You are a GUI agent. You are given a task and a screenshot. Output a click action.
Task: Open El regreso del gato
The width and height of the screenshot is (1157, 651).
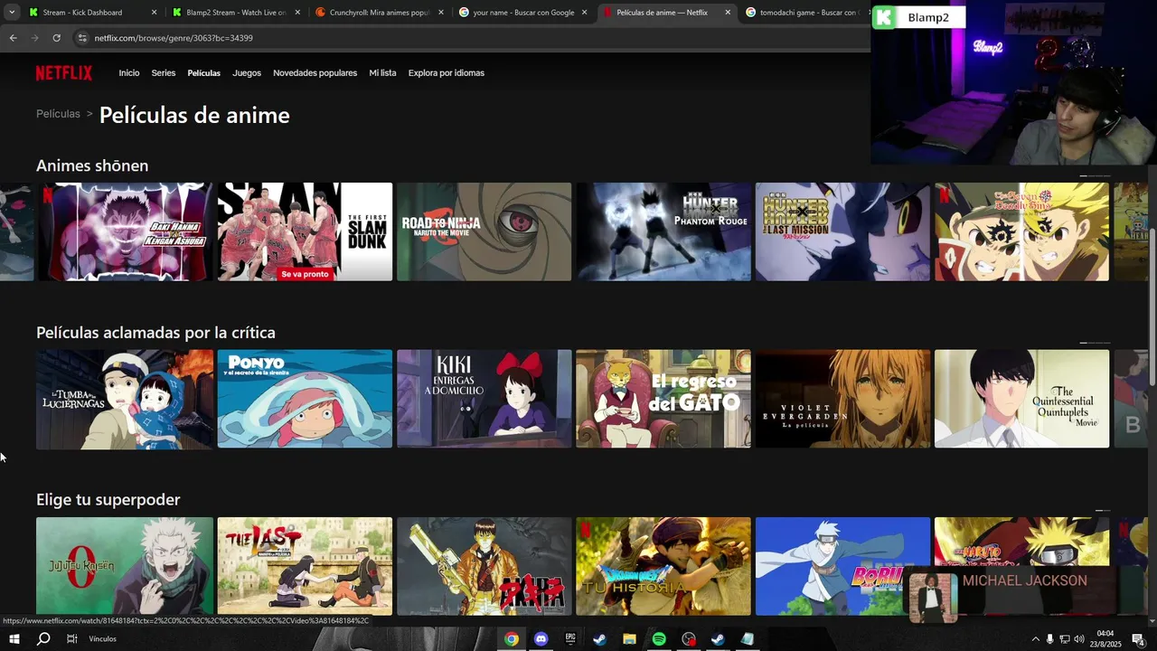(x=663, y=399)
